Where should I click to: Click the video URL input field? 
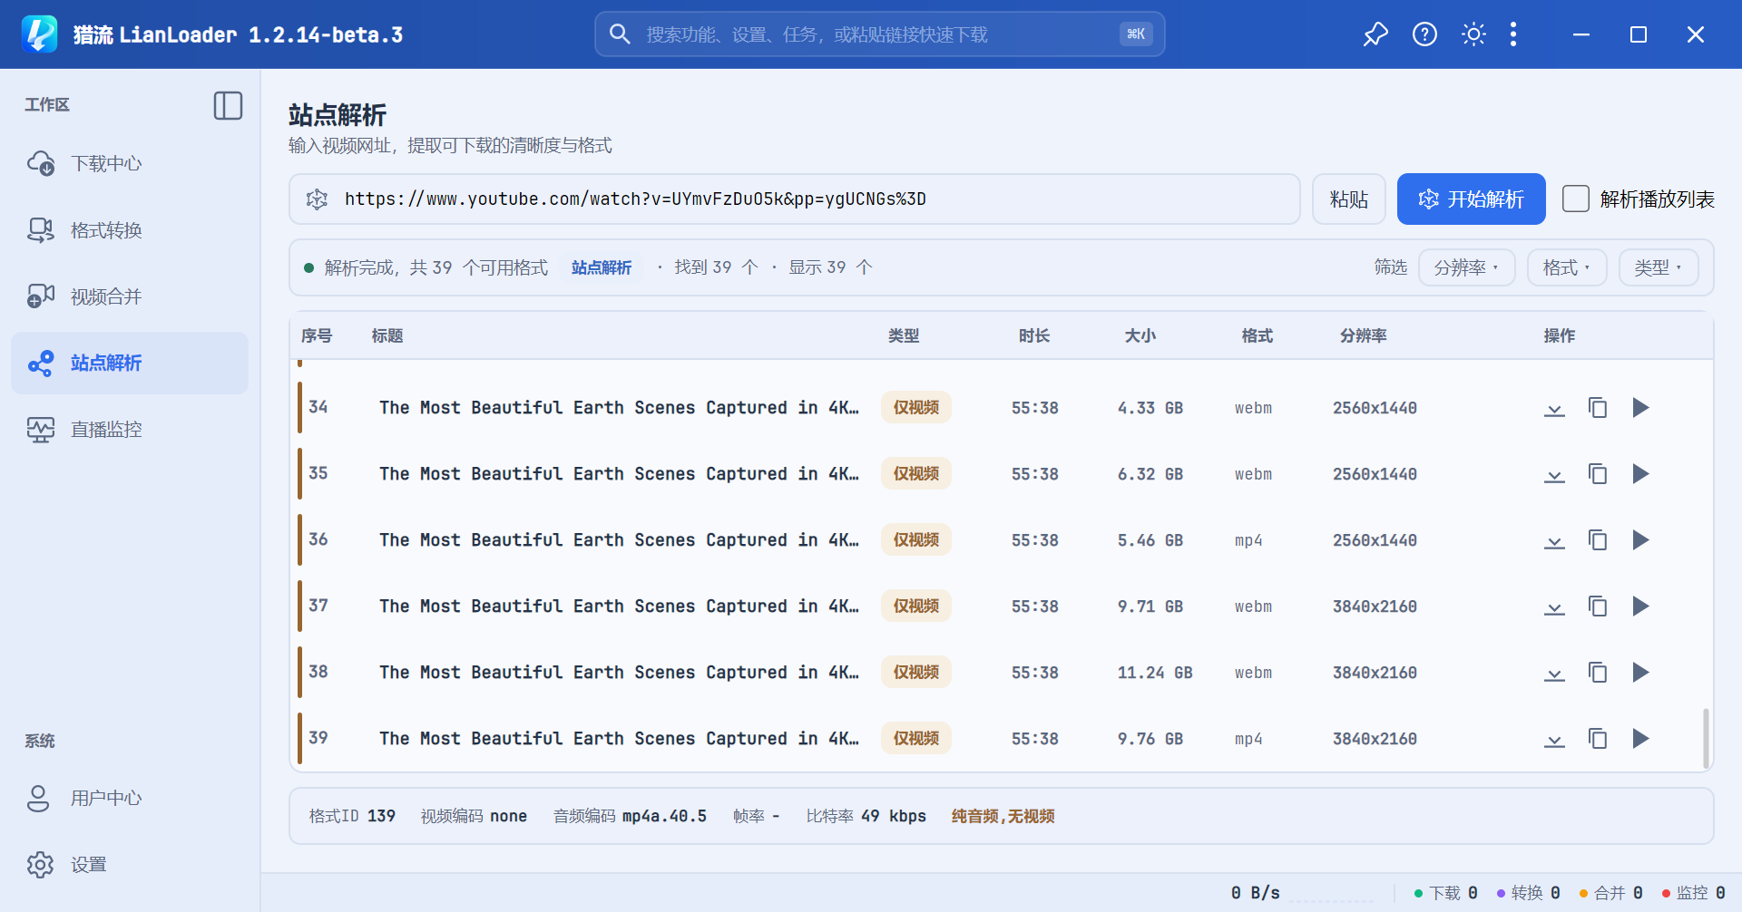pos(795,199)
